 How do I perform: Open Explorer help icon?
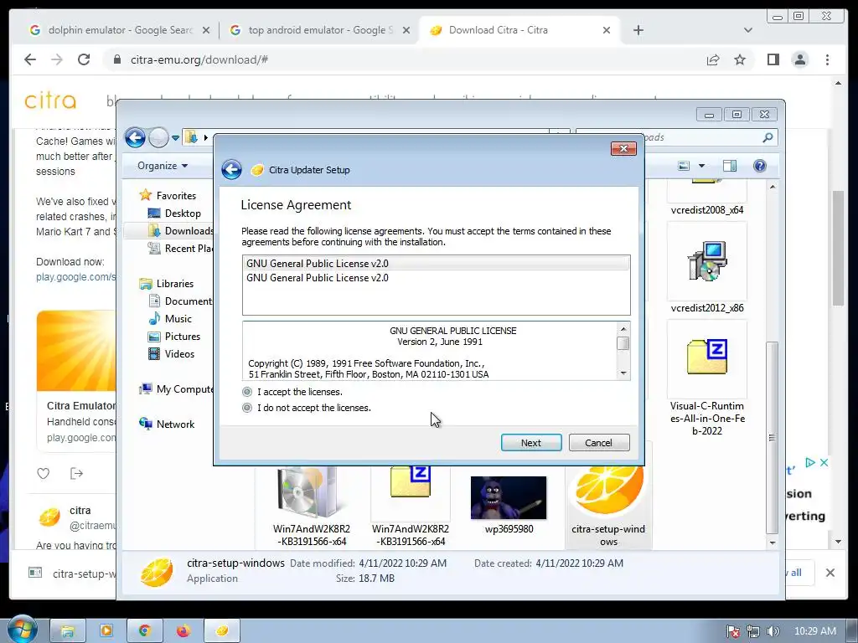759,166
